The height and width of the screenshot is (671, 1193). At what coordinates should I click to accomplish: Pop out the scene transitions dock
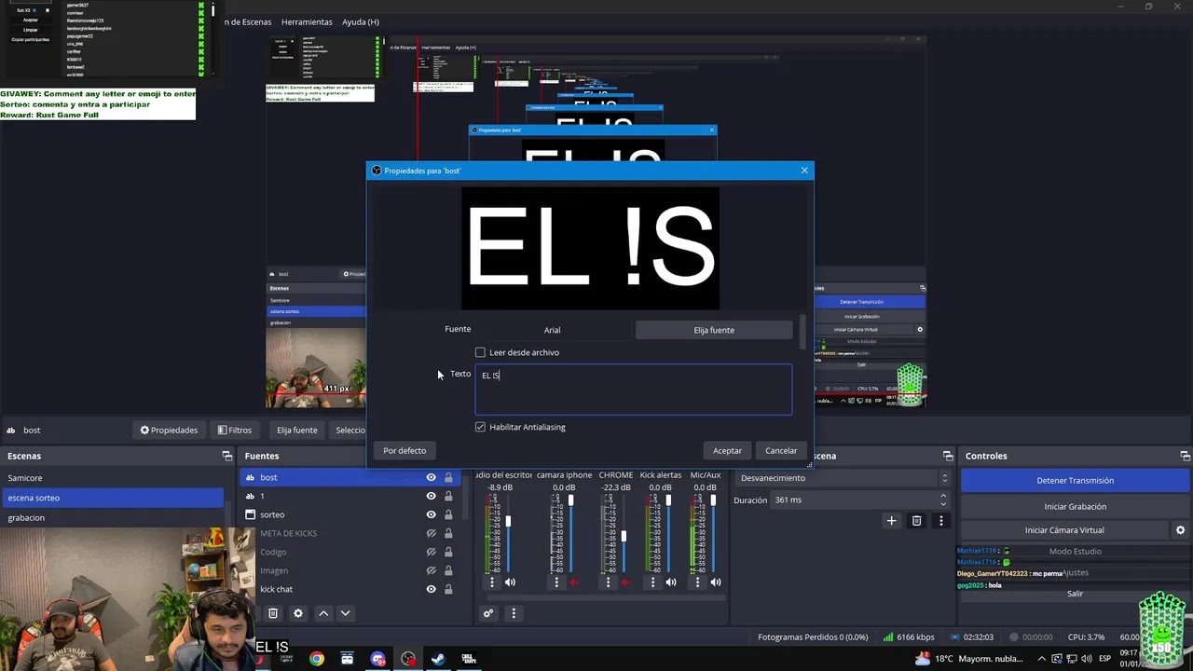tap(948, 456)
